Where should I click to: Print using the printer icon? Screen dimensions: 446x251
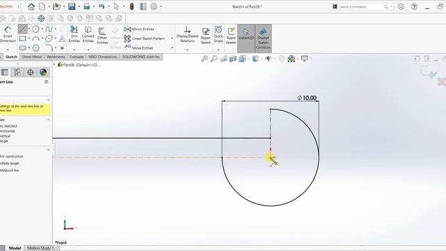tap(86, 6)
